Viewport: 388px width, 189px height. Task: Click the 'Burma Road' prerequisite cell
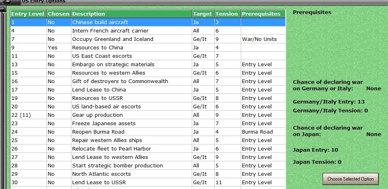coord(263,132)
